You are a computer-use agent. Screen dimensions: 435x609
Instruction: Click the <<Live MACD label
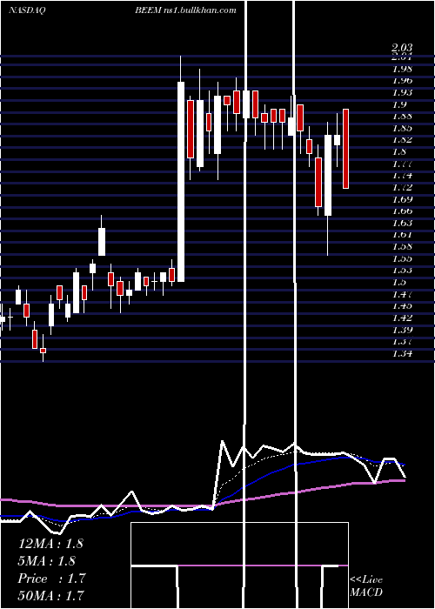click(366, 586)
